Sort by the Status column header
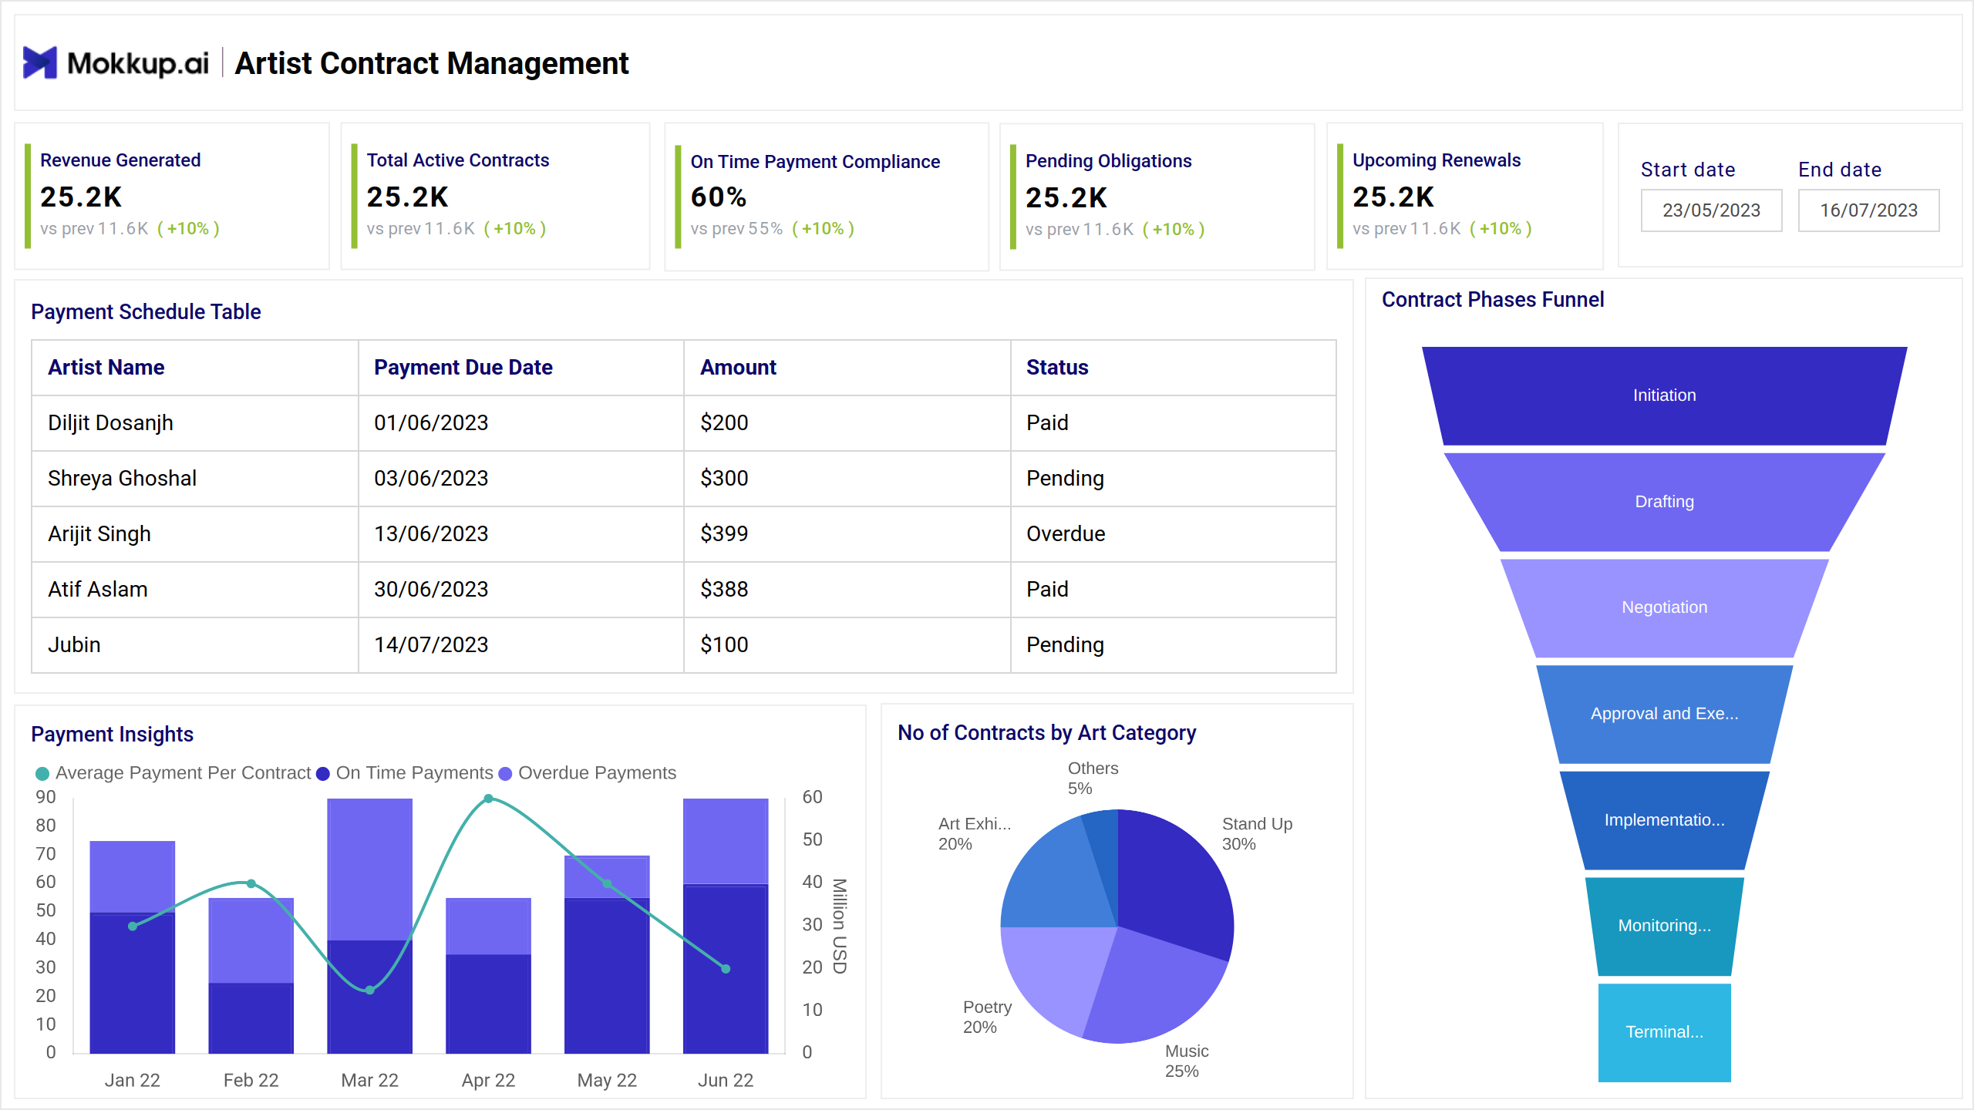 (1174, 368)
